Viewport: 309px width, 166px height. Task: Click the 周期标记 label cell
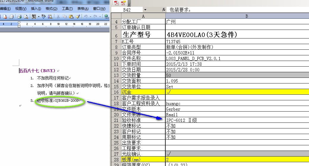coord(143,137)
